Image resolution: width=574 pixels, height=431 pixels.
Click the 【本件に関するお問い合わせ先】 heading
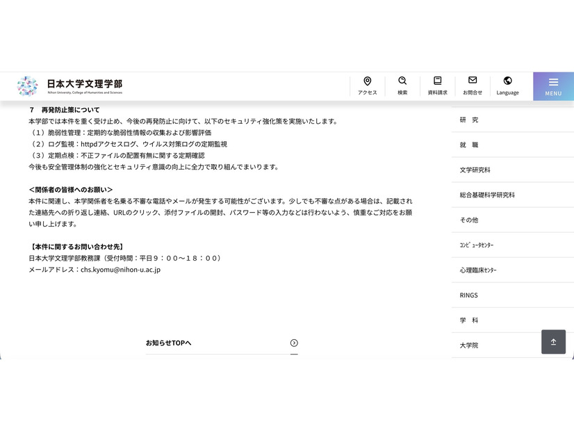tap(76, 247)
